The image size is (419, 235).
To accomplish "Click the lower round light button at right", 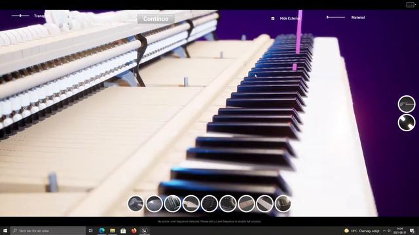I will (407, 123).
